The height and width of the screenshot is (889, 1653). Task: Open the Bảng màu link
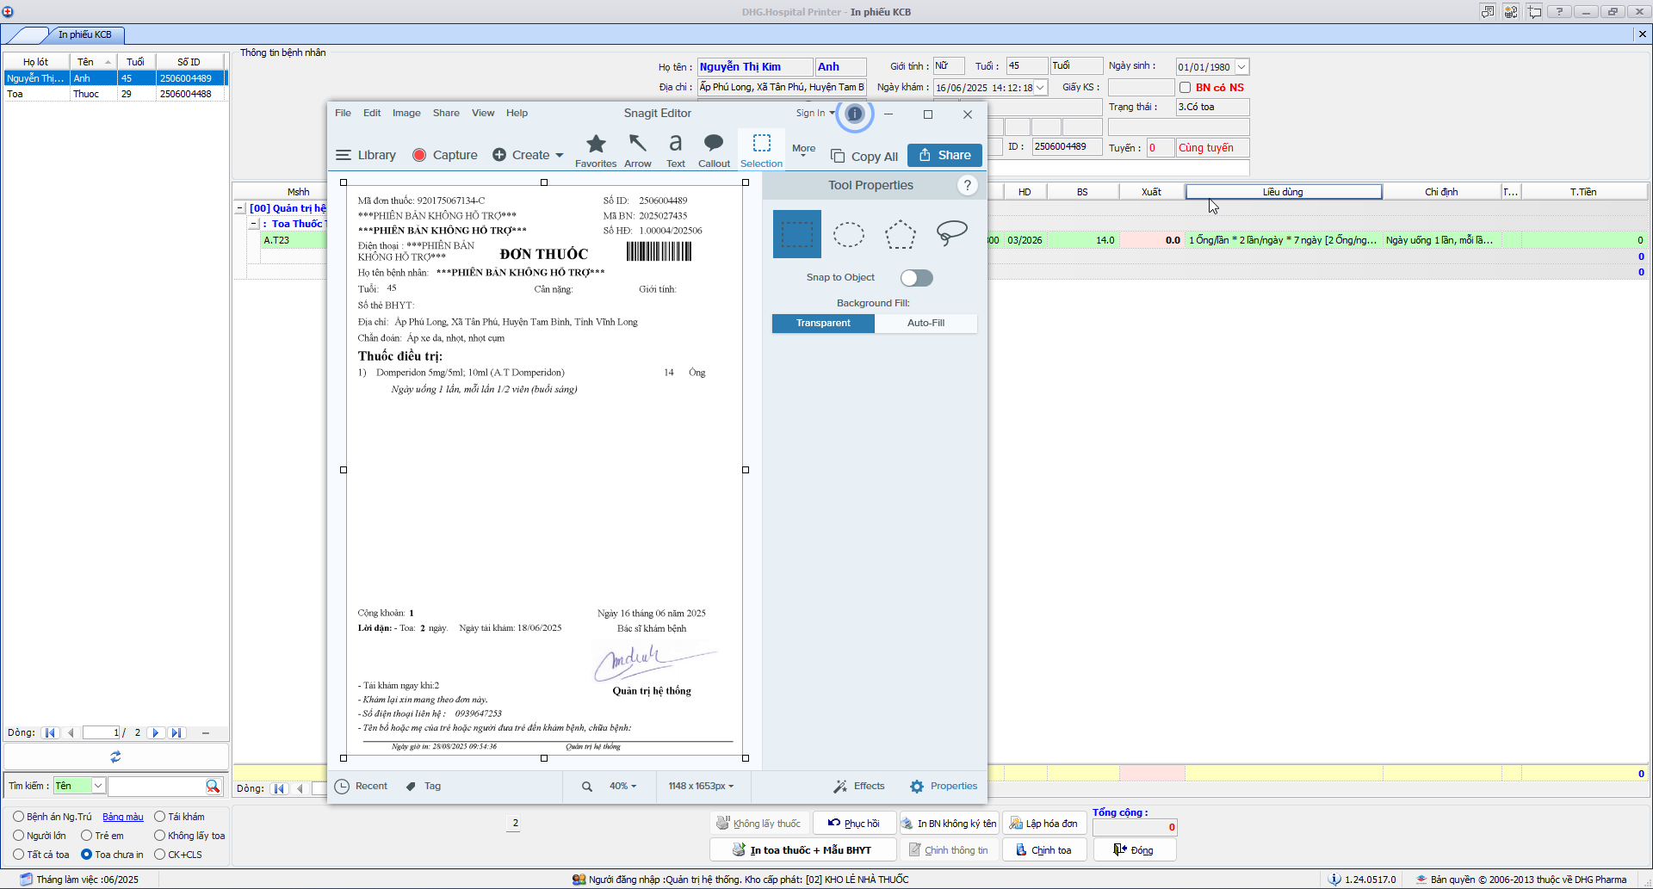123,817
